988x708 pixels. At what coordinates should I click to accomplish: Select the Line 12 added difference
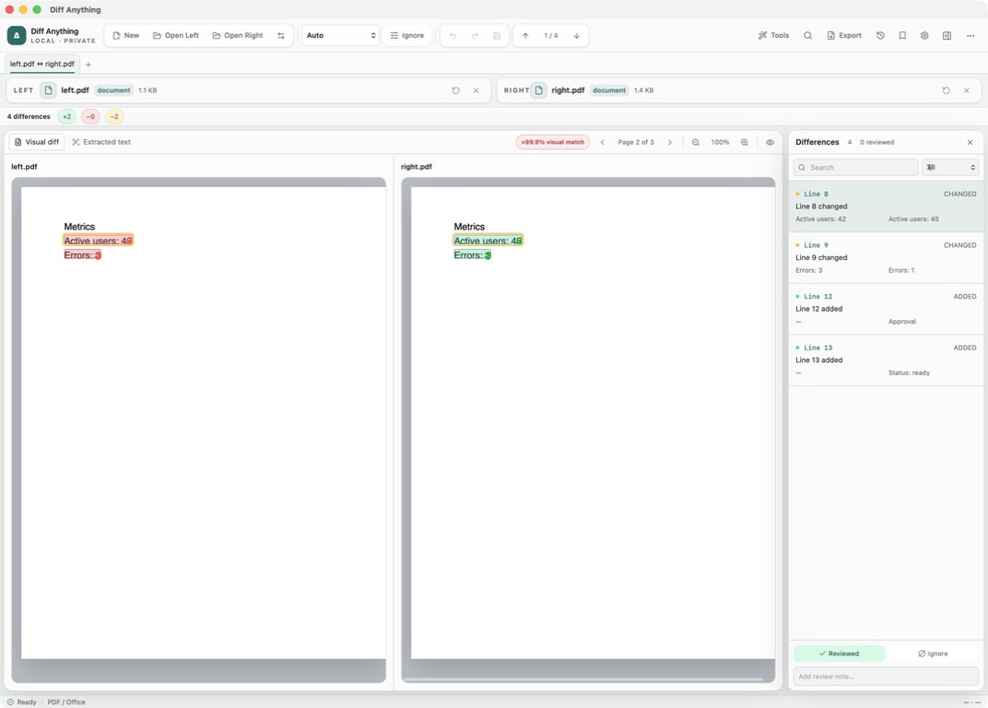(x=886, y=308)
